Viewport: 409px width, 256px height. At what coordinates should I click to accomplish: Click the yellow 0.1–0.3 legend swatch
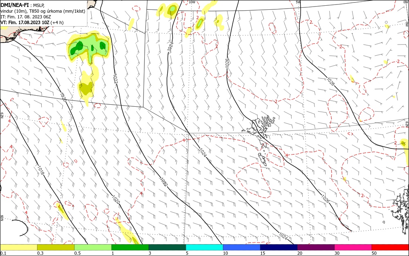click(18, 247)
